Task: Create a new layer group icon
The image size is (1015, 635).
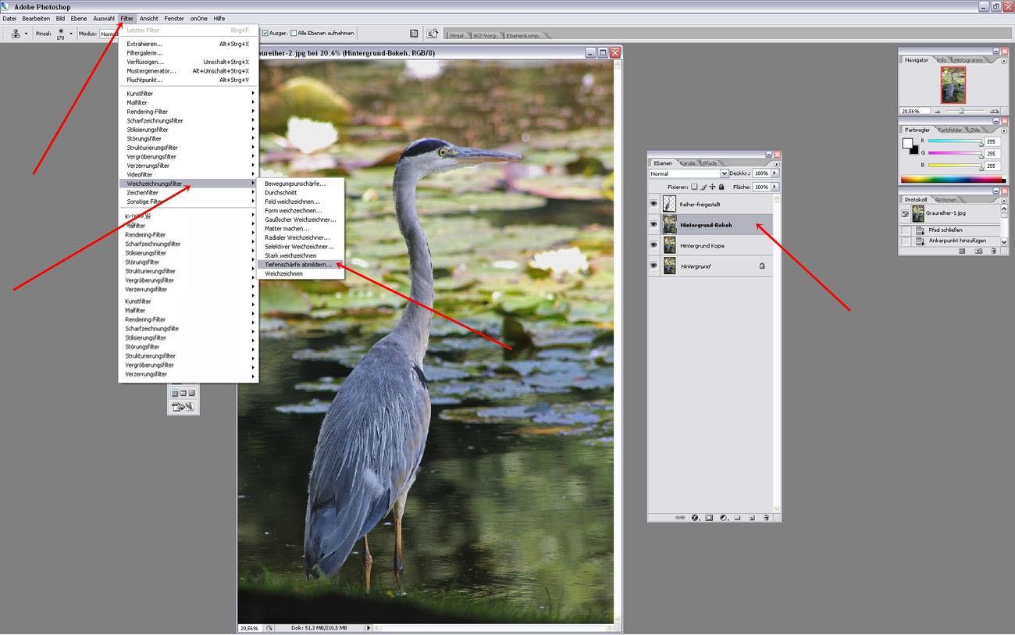Action: 737,517
